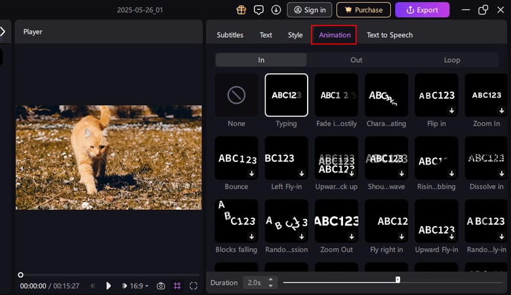Switch to the Subtitles tab

[230, 35]
